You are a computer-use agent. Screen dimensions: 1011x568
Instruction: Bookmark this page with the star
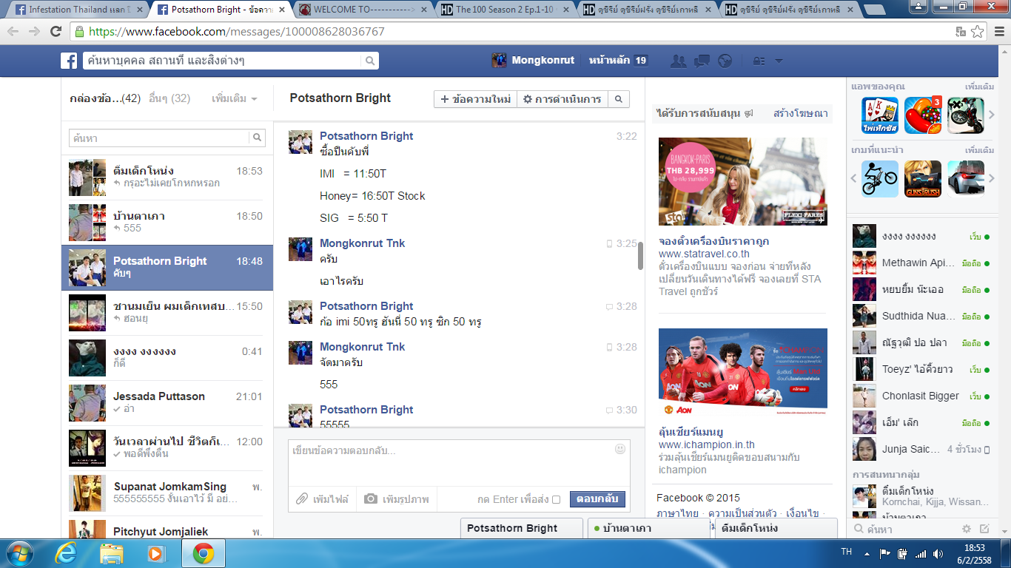click(x=978, y=32)
